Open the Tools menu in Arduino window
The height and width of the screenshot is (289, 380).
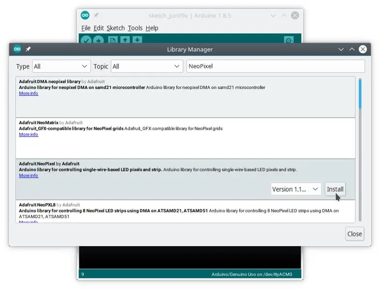(135, 28)
